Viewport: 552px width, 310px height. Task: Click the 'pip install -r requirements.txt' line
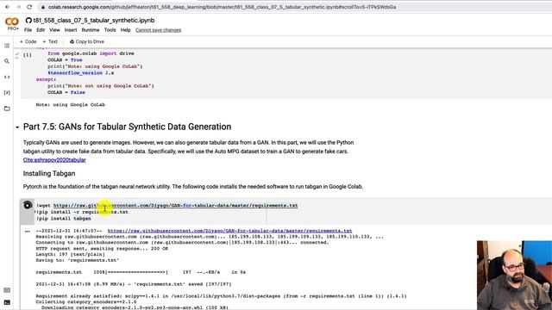point(82,212)
